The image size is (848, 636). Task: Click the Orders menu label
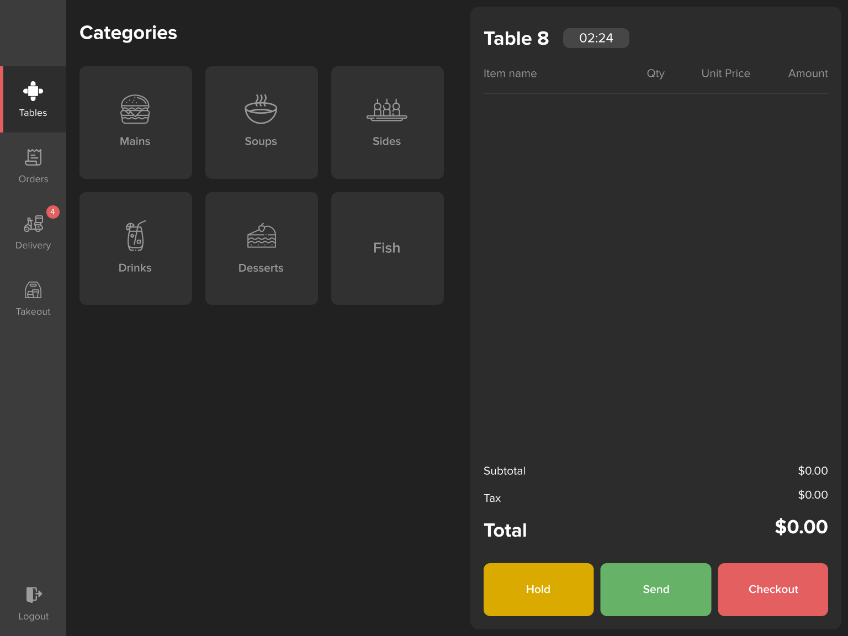click(x=33, y=179)
